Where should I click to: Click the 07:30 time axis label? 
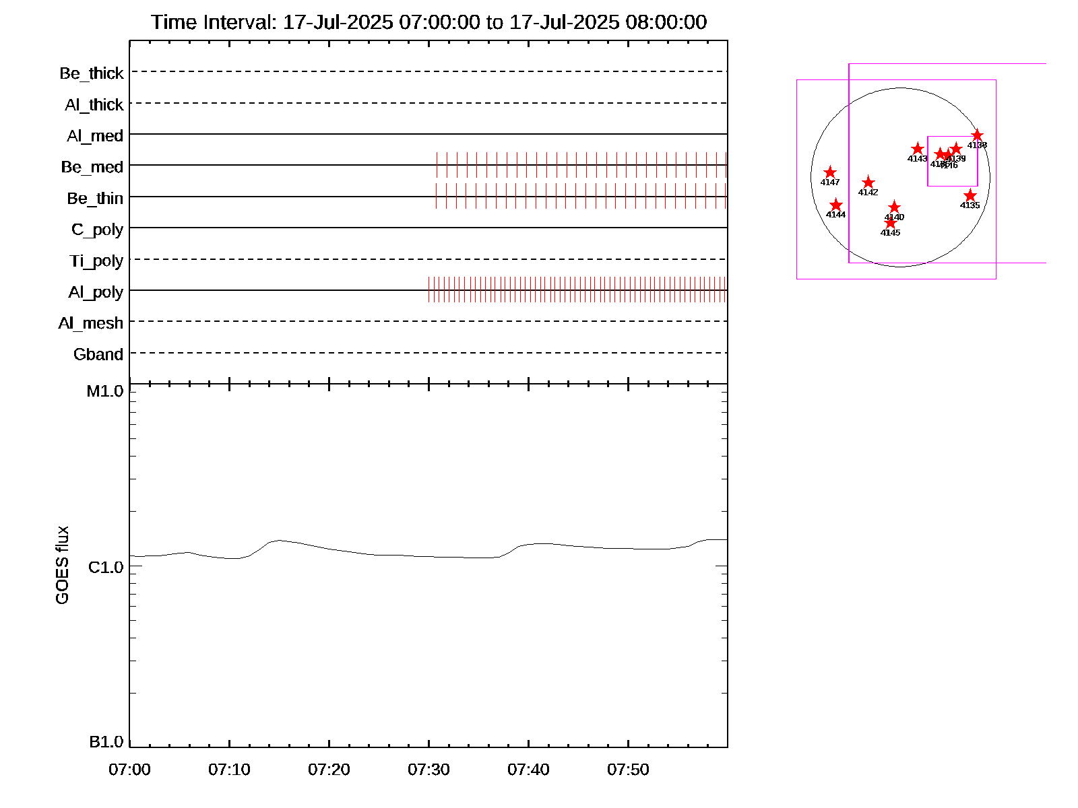[429, 770]
